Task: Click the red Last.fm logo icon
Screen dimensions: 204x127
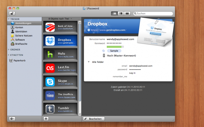Action: (x=50, y=68)
